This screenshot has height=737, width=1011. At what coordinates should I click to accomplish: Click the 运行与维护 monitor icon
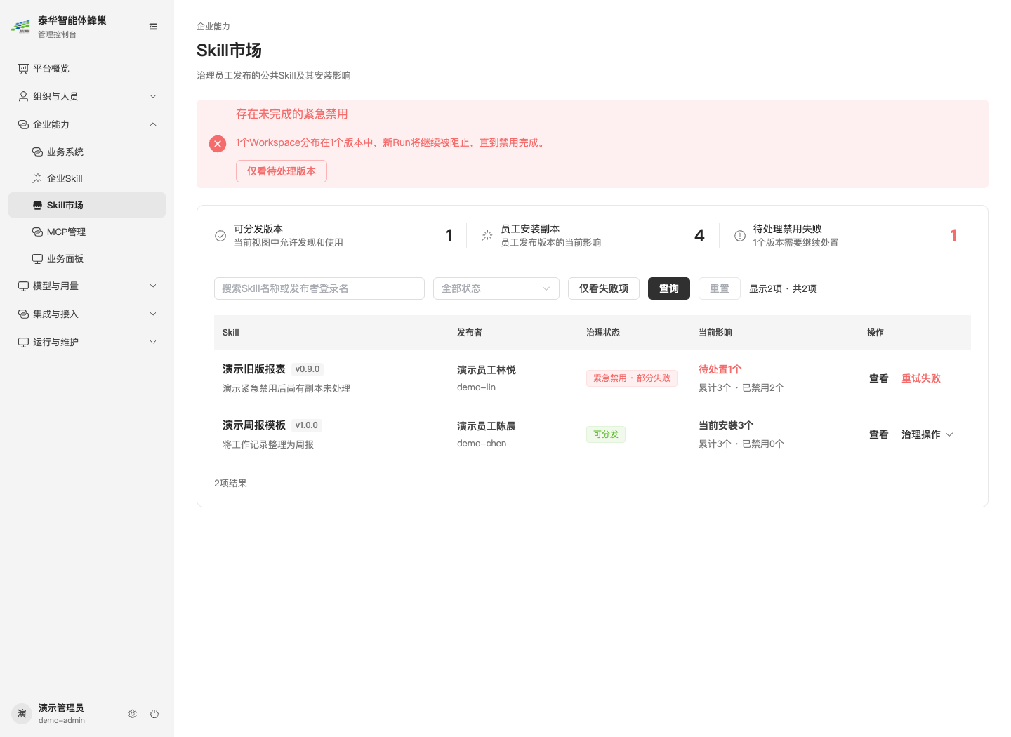(23, 342)
